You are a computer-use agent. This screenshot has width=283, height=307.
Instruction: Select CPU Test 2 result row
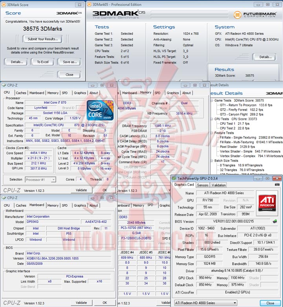(x=235, y=128)
